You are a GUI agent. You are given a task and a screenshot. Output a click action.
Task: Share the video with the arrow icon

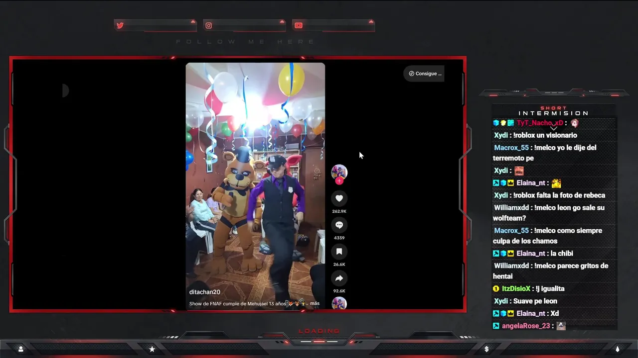pyautogui.click(x=339, y=278)
